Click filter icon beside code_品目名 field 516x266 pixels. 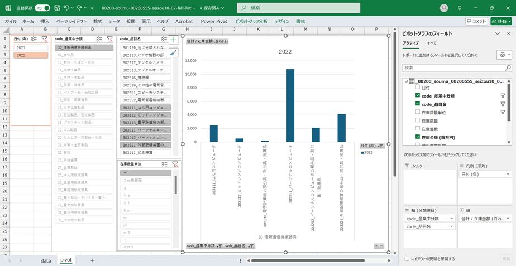[x=502, y=104]
